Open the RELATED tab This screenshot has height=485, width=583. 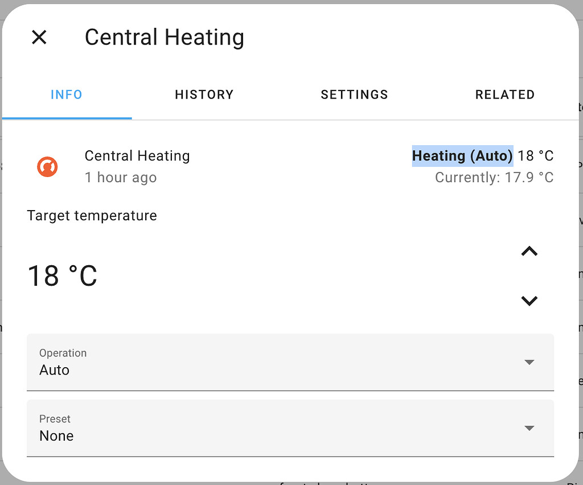[504, 94]
